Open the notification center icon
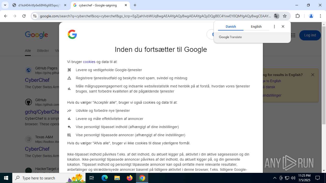Viewport: 326px width, 183px height. 318,178
